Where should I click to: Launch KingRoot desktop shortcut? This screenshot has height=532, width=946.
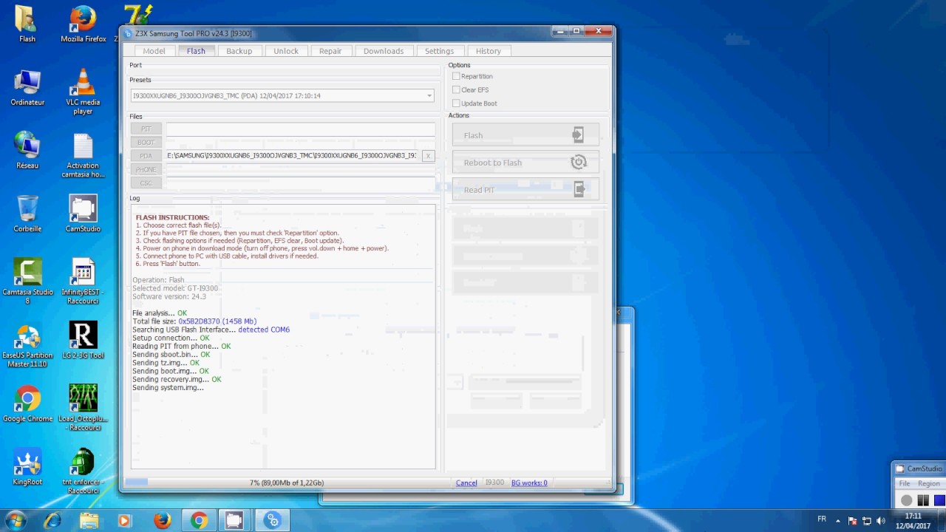tap(27, 467)
